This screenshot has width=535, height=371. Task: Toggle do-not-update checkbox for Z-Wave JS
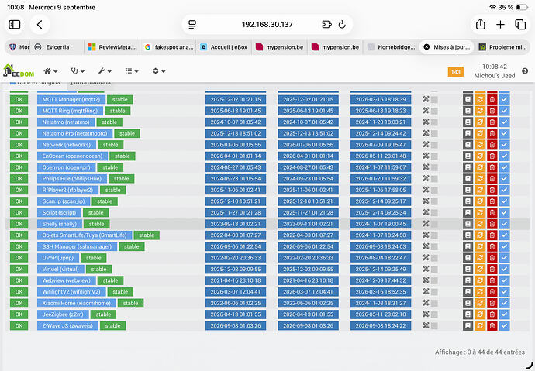click(x=434, y=325)
